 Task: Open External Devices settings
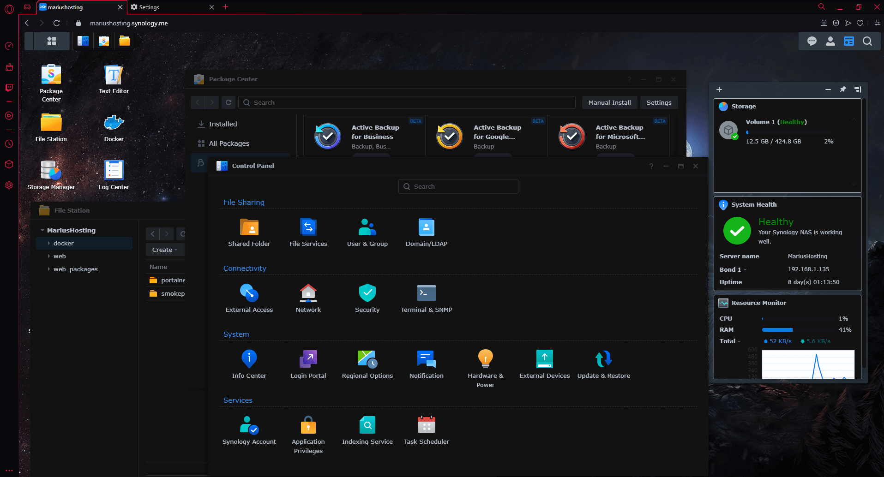[545, 365]
